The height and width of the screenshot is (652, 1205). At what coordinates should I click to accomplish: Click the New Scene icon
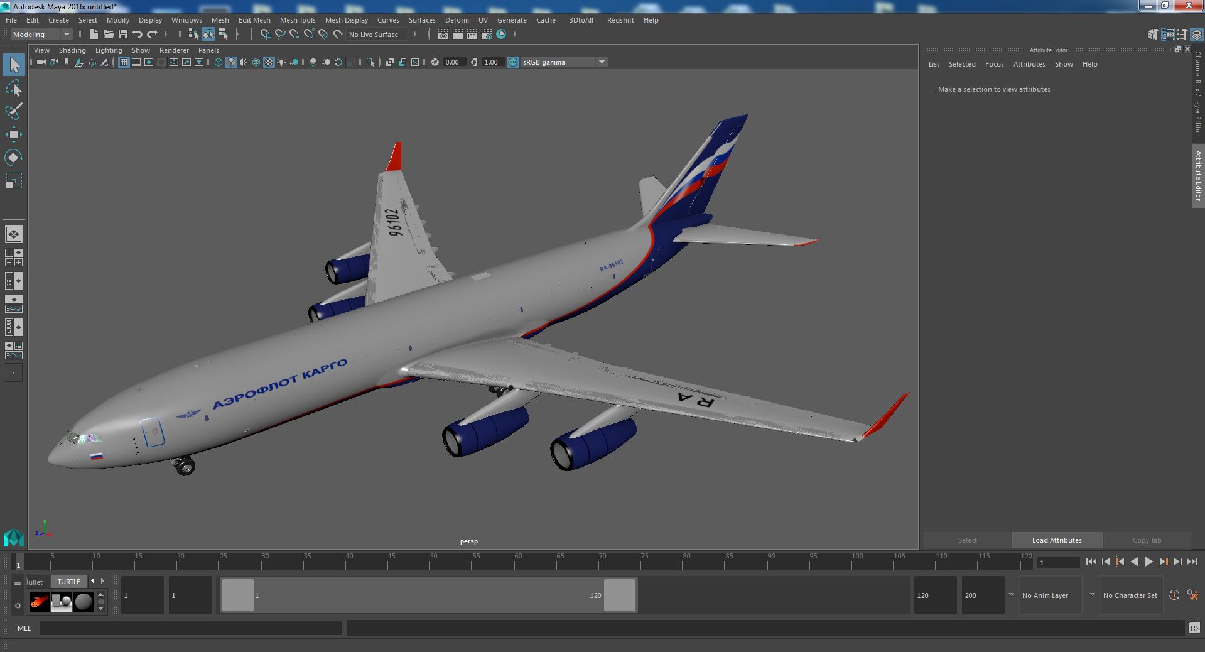[x=94, y=35]
